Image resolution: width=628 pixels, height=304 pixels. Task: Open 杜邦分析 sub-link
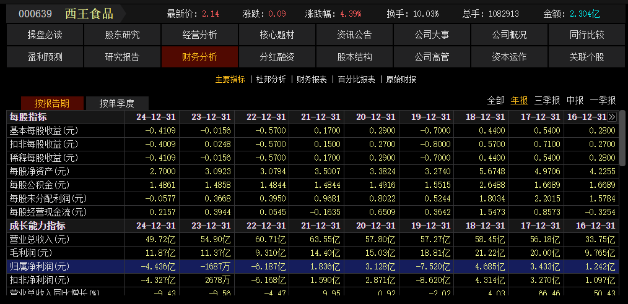(271, 80)
